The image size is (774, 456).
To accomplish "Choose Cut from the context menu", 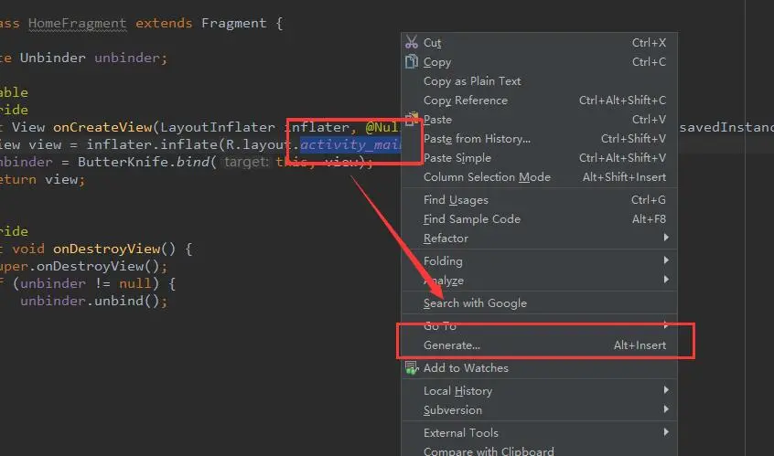I will [540, 42].
